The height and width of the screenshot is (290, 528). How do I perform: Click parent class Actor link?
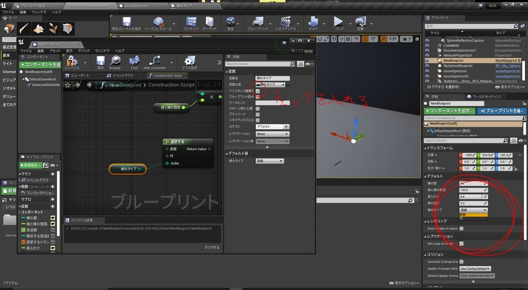[309, 51]
